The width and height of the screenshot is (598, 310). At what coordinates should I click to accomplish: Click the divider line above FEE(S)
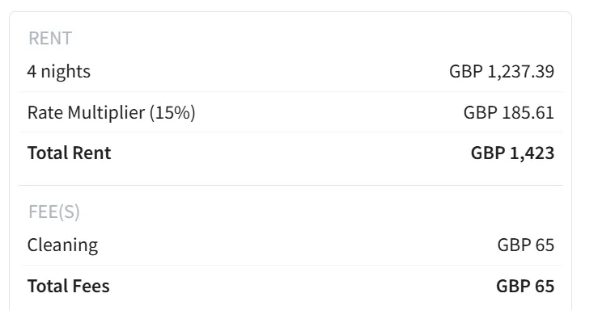tap(291, 185)
